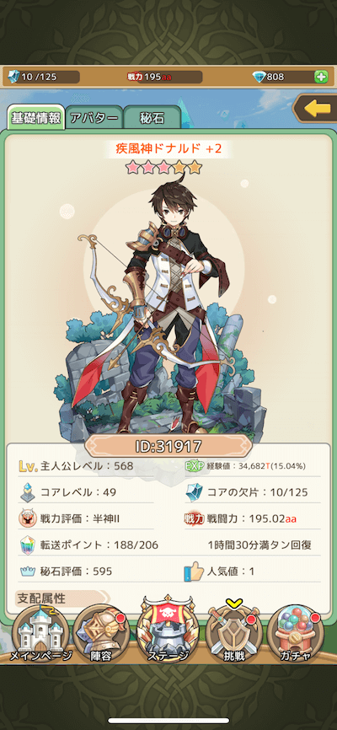Tap the 転送ポイント rainbow crystal icon
Image resolution: width=337 pixels, height=730 pixels.
click(x=28, y=545)
